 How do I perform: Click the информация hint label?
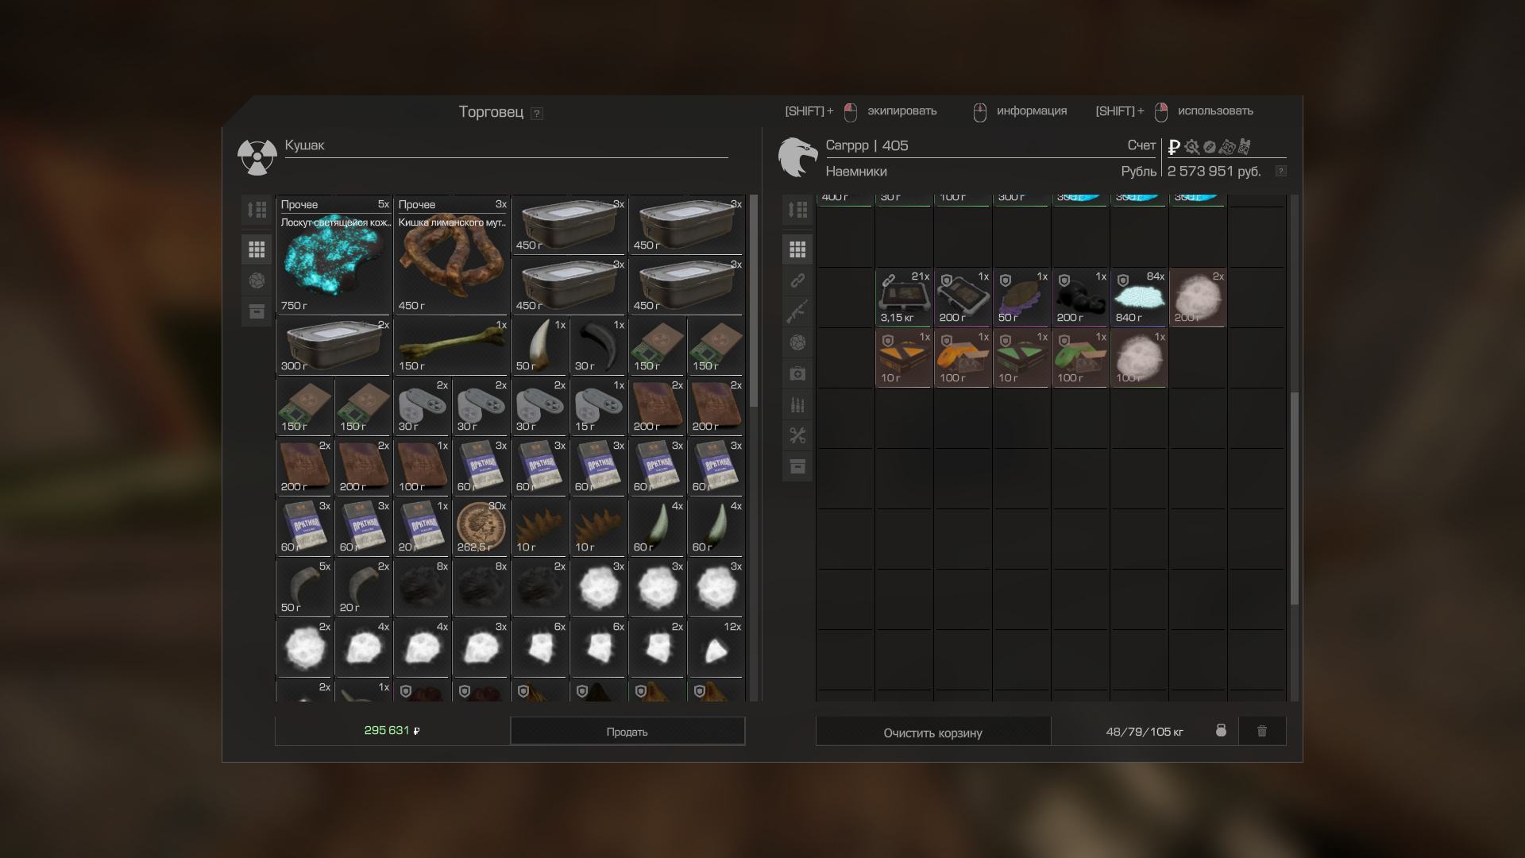coord(1032,111)
